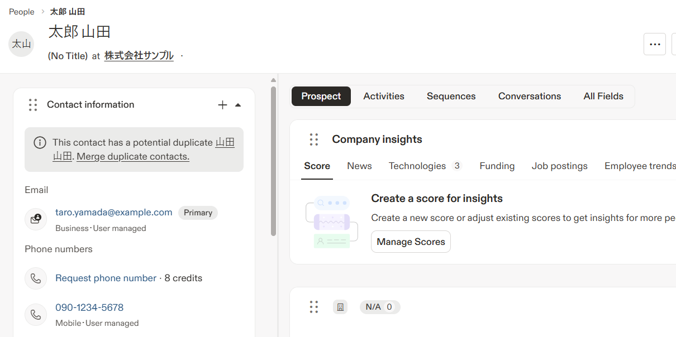676x337 pixels.
Task: Open the 株式会社サンプル company link
Action: pos(139,56)
